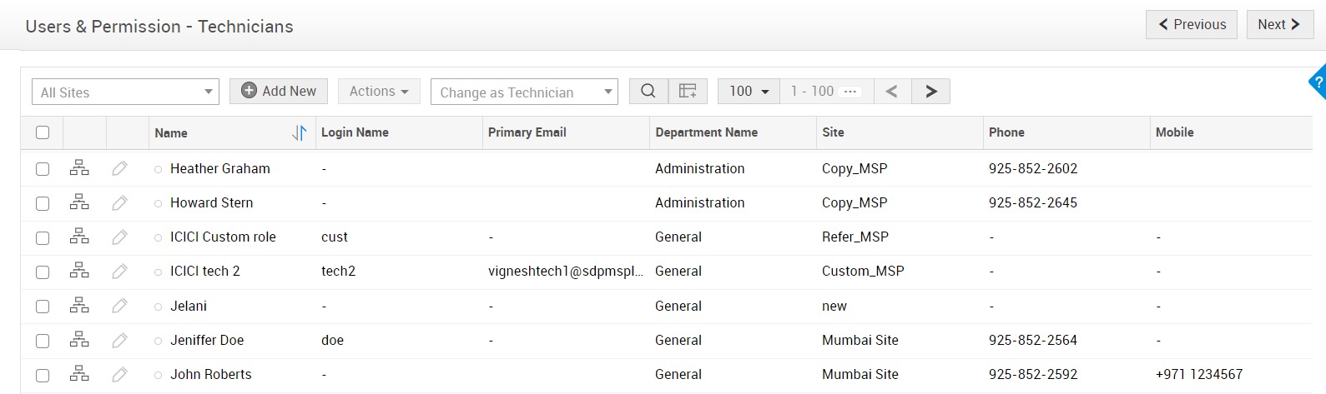Expand the Change as Technician dropdown
1326x394 pixels.
coord(524,92)
